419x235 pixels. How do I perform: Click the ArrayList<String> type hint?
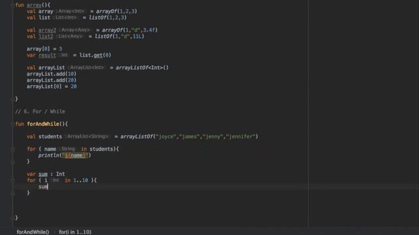click(x=87, y=136)
